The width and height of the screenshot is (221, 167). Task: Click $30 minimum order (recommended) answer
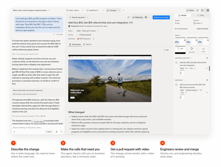25,94
